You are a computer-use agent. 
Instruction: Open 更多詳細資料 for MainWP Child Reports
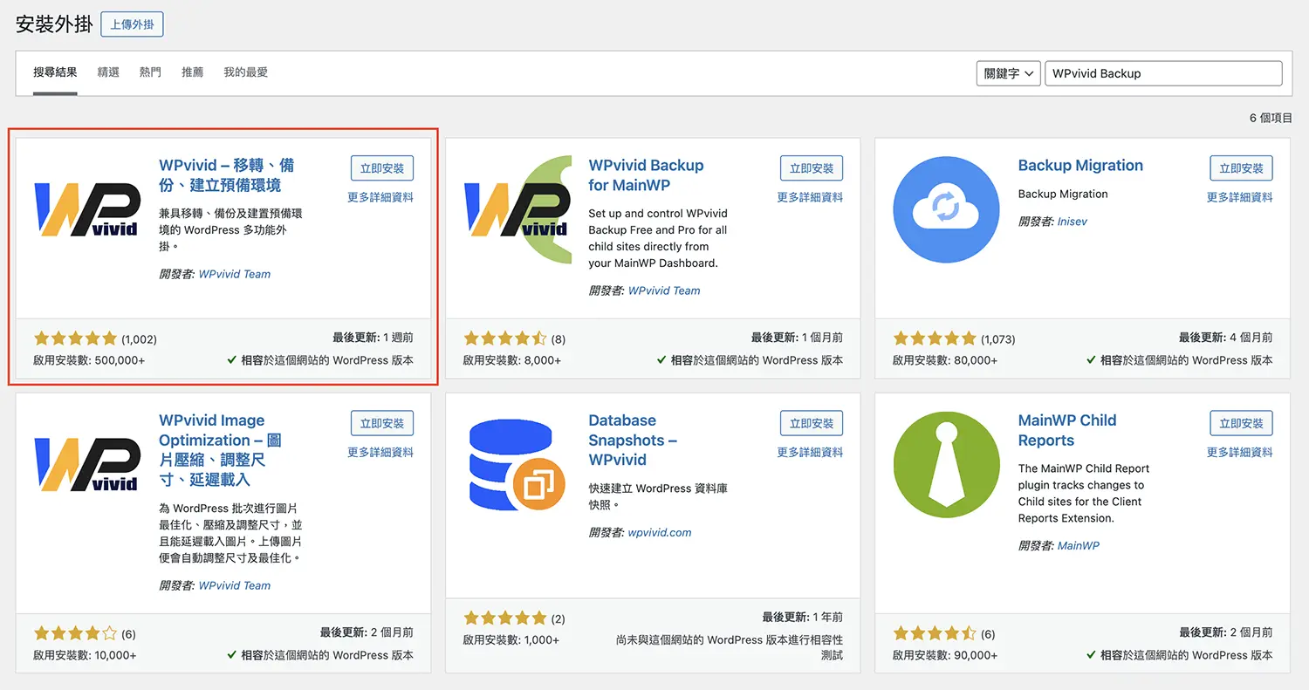coord(1239,452)
